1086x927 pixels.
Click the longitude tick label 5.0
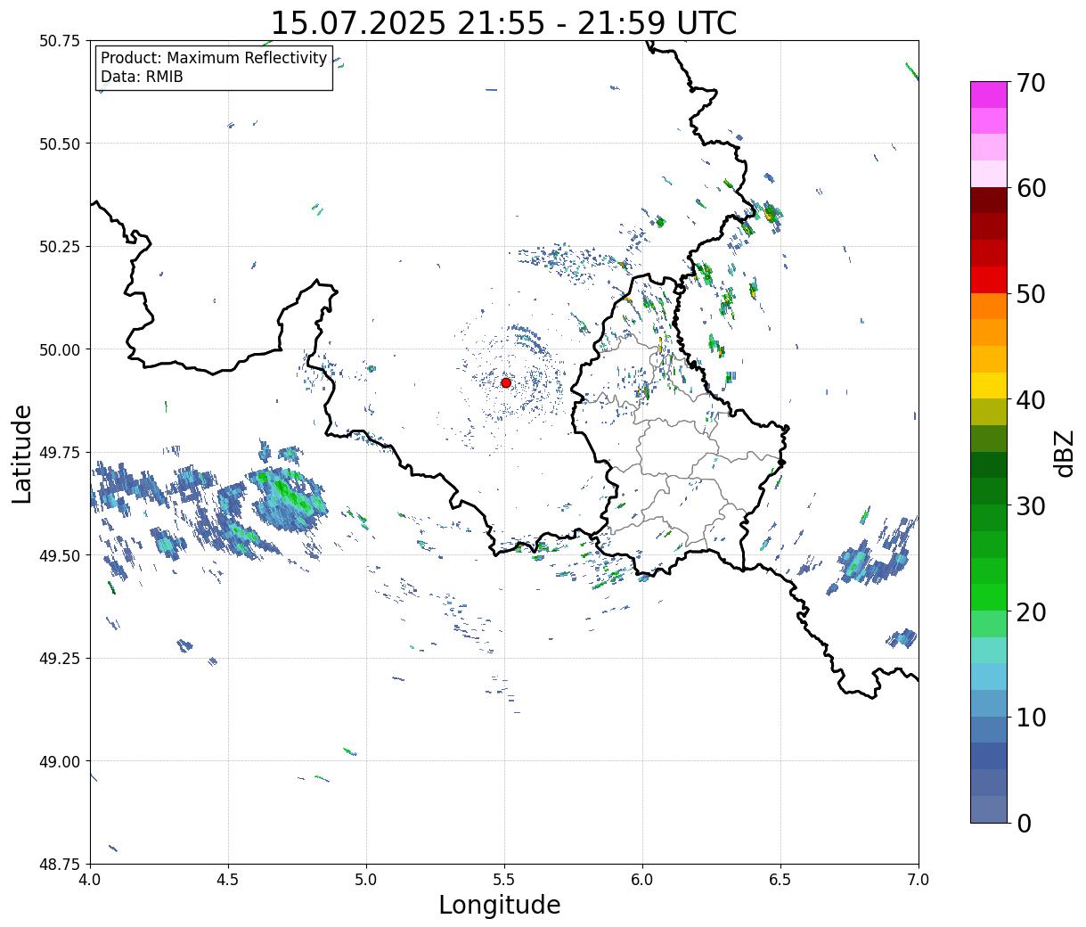[x=366, y=880]
